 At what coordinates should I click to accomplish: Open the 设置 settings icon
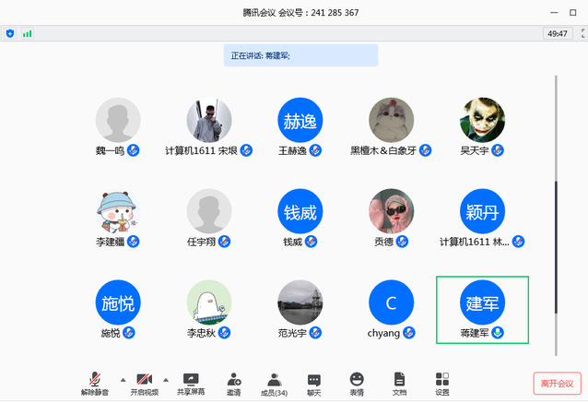click(442, 384)
